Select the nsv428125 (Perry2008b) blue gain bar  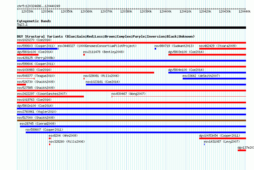coord(131,61)
